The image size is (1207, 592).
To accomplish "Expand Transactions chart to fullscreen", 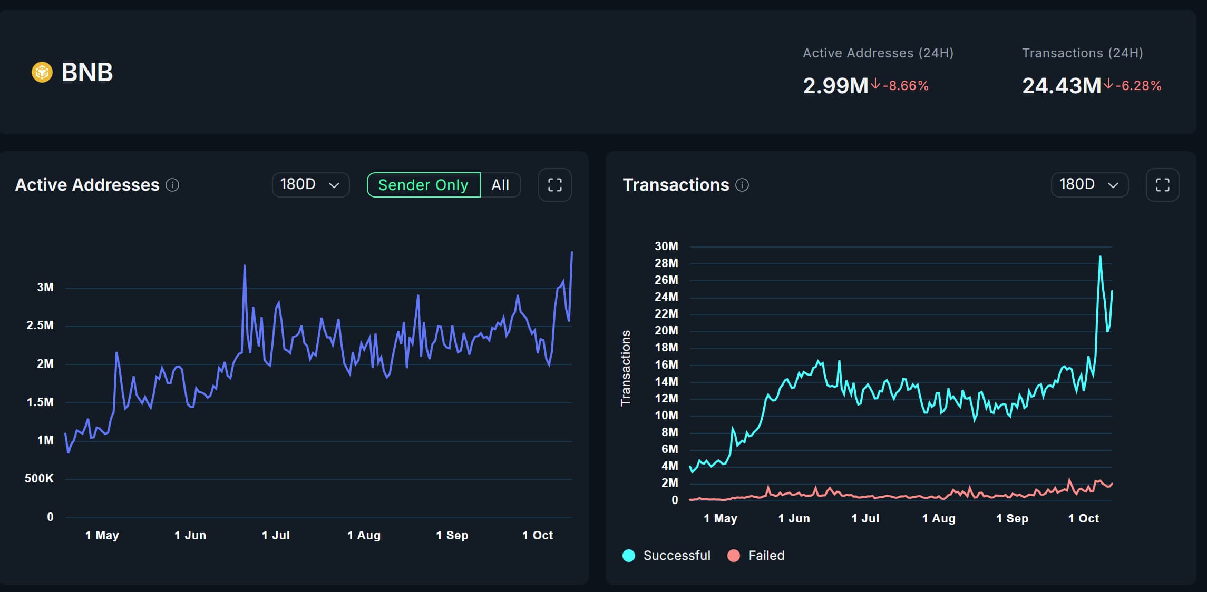I will click(x=1162, y=185).
